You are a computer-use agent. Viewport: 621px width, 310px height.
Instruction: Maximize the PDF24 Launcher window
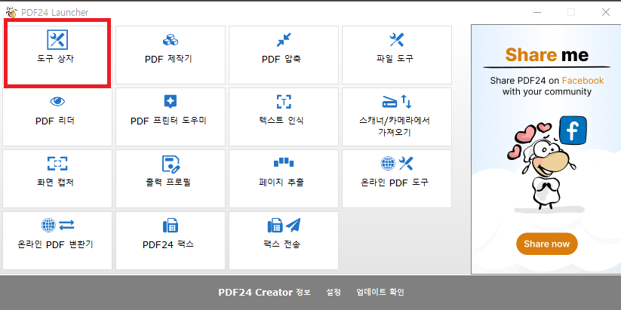coord(571,12)
